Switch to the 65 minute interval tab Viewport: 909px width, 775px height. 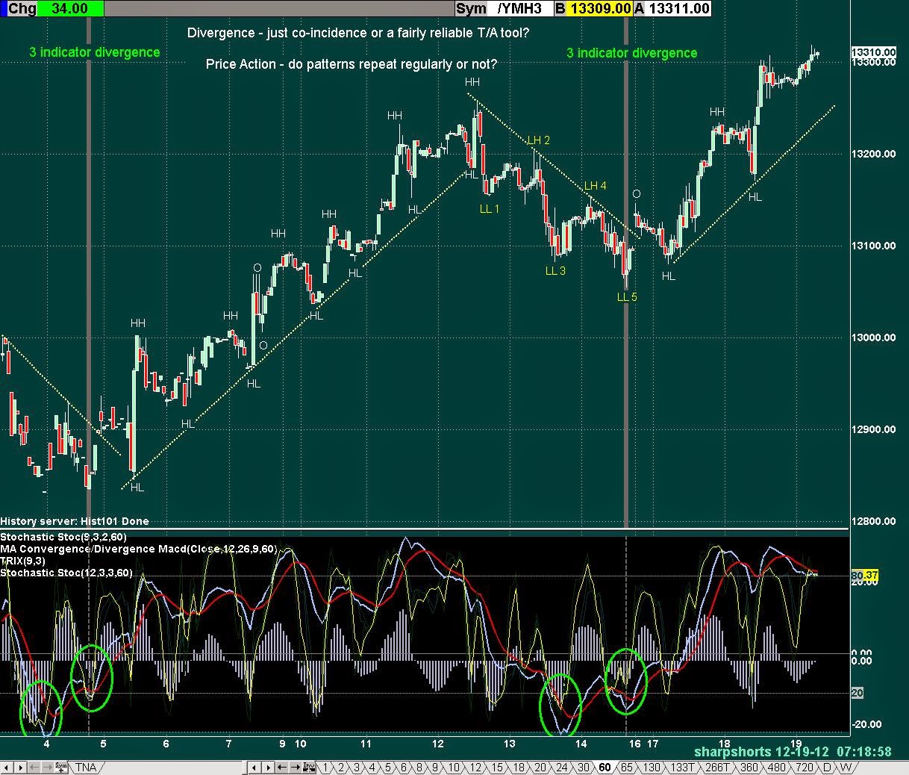[x=626, y=768]
